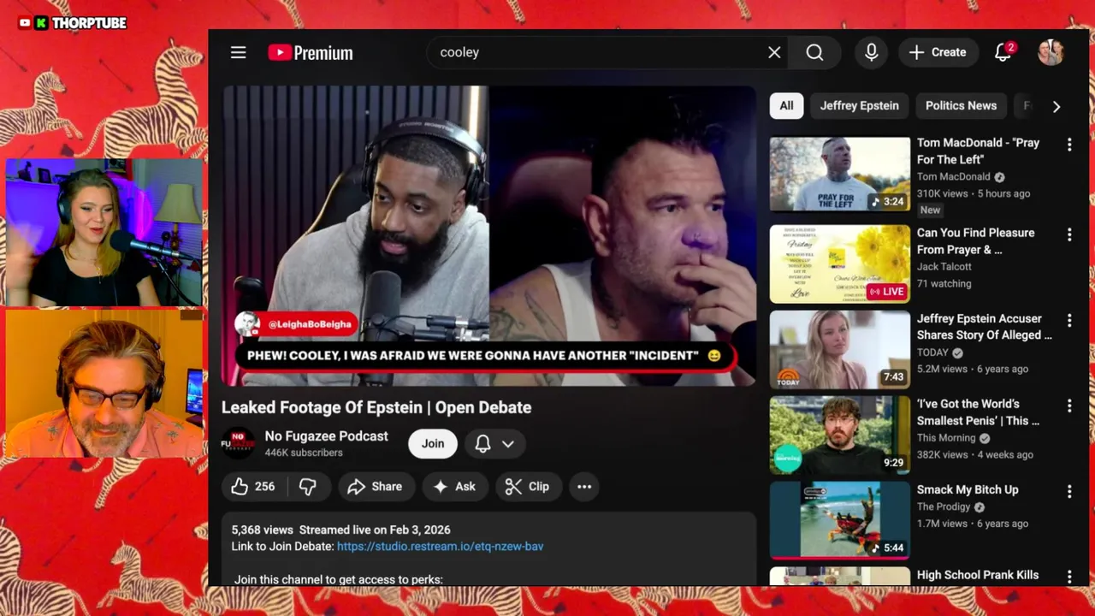1095x616 pixels.
Task: Select the All filter chip
Action: [x=786, y=105]
